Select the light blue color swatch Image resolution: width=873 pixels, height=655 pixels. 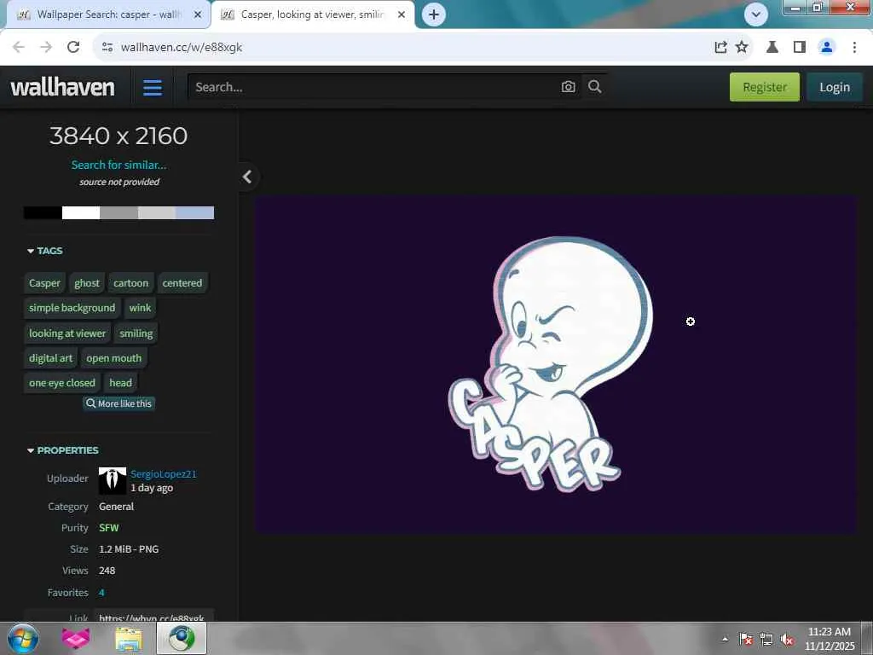pyautogui.click(x=195, y=212)
